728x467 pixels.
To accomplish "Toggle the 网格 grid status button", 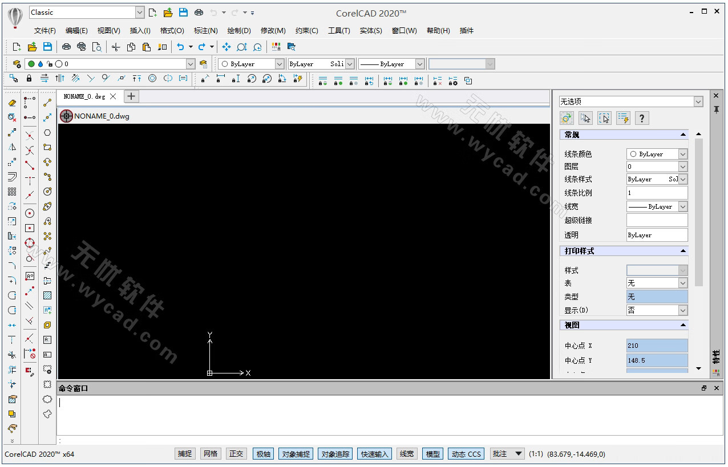I will coord(210,454).
